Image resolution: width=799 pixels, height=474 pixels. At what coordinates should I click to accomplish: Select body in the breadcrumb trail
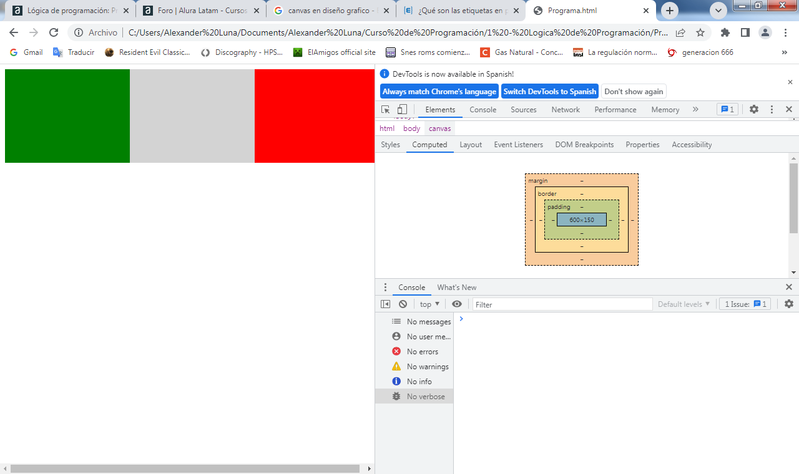click(x=412, y=128)
